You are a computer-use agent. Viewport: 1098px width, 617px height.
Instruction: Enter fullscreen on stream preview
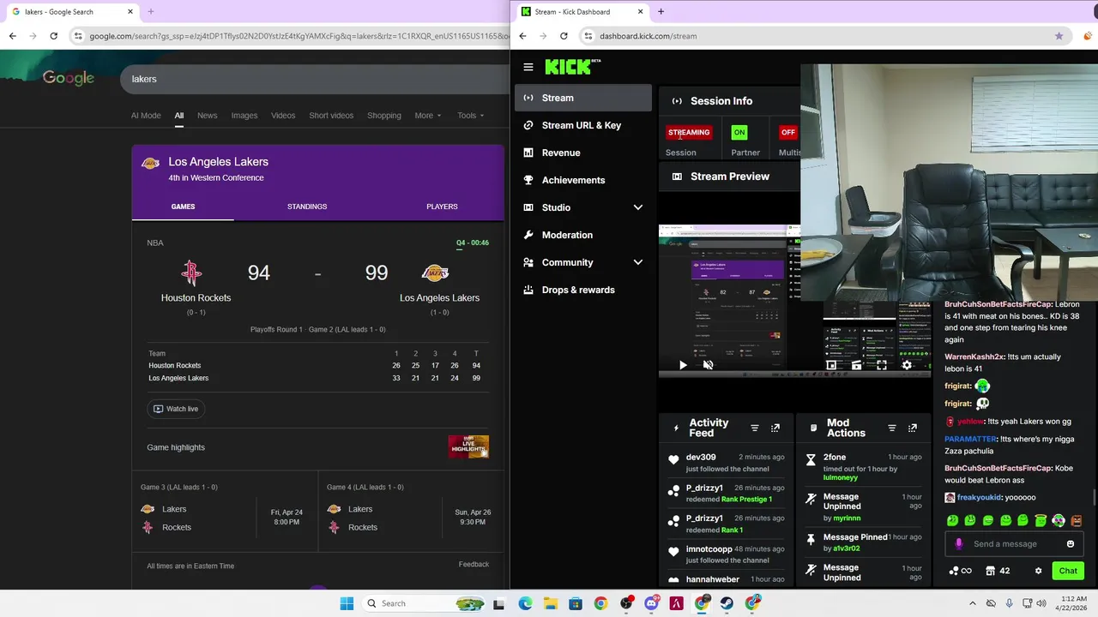[881, 365]
